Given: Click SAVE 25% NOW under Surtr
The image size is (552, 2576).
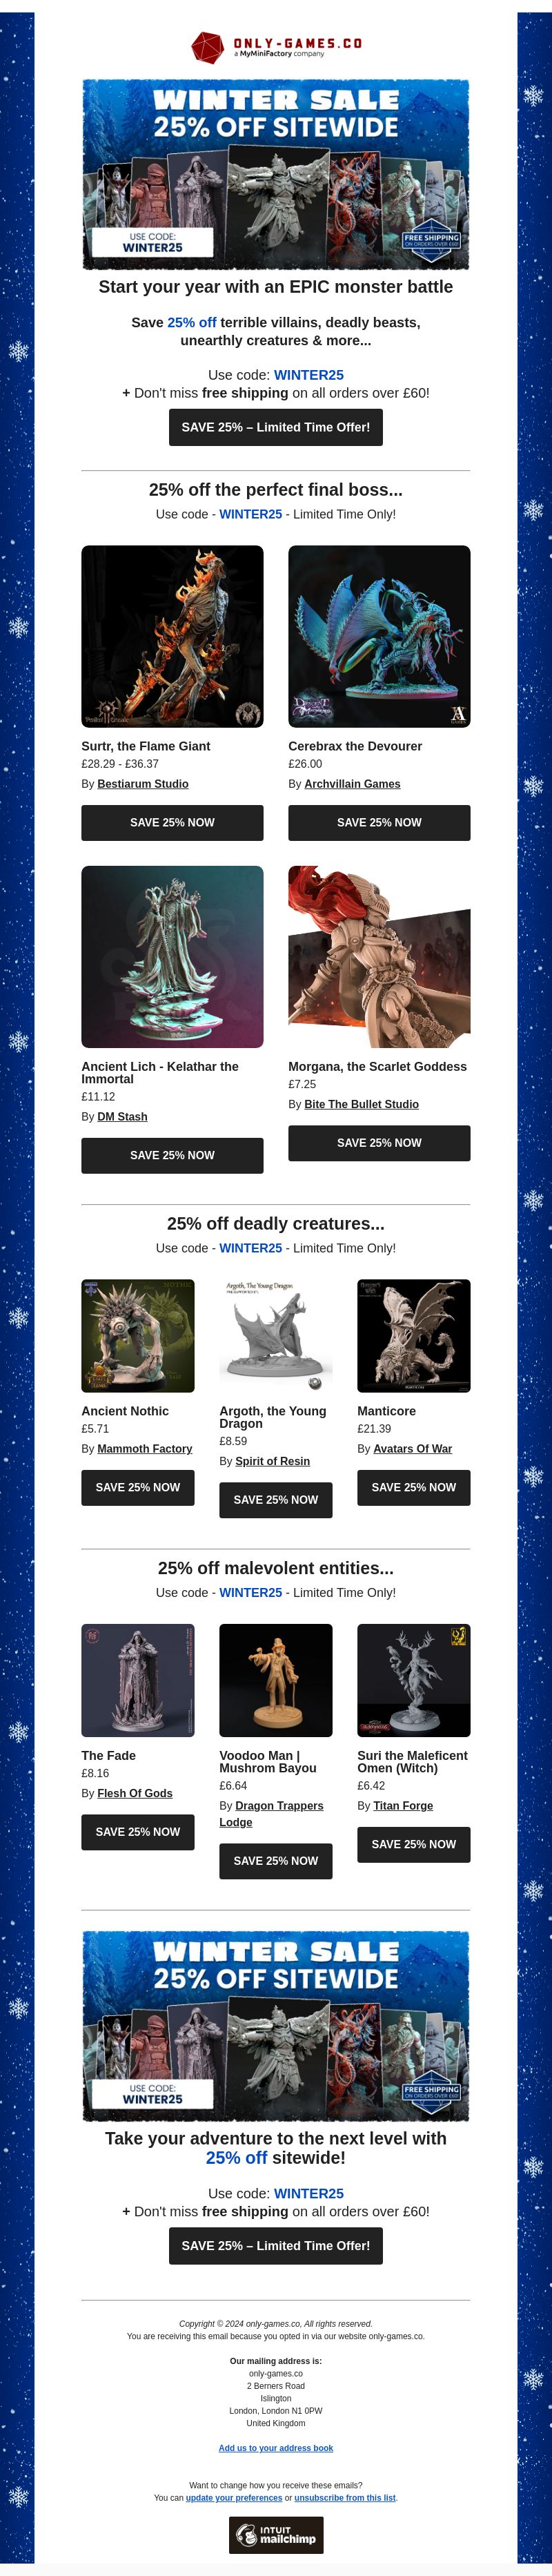Looking at the screenshot, I should point(172,822).
